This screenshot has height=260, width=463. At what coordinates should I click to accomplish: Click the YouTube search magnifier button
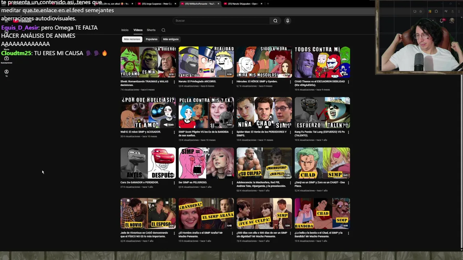pyautogui.click(x=275, y=21)
